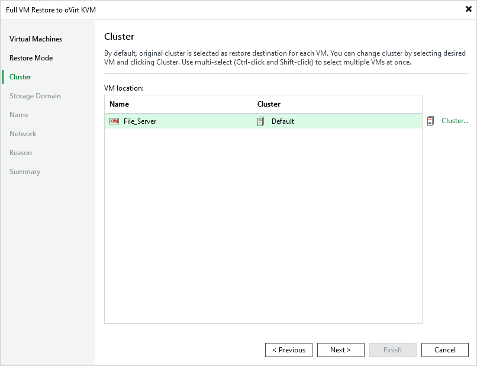View the Summary step
This screenshot has height=366, width=477.
pos(25,171)
